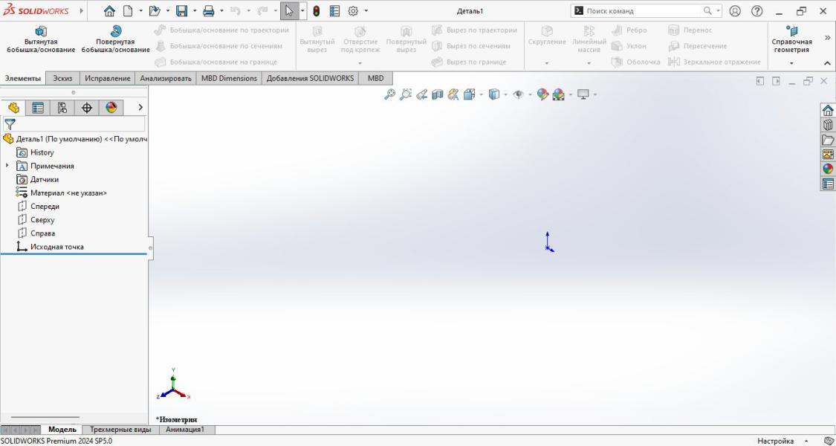Open the DimXpertManager crosshair tab

click(x=87, y=108)
